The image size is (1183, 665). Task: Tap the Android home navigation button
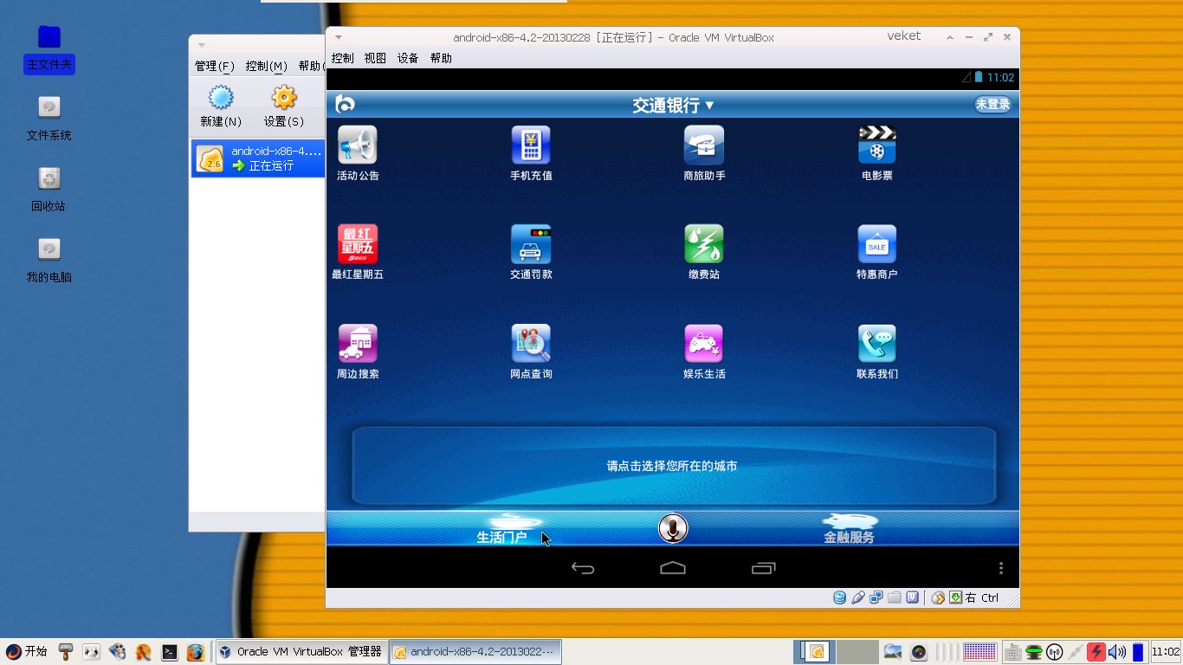pos(673,568)
